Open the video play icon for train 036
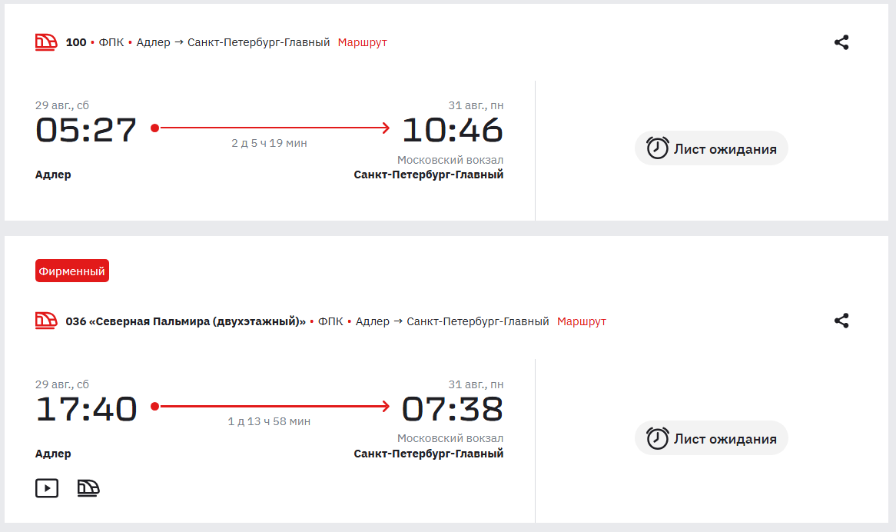Viewport: 896px width, 532px height. click(47, 488)
